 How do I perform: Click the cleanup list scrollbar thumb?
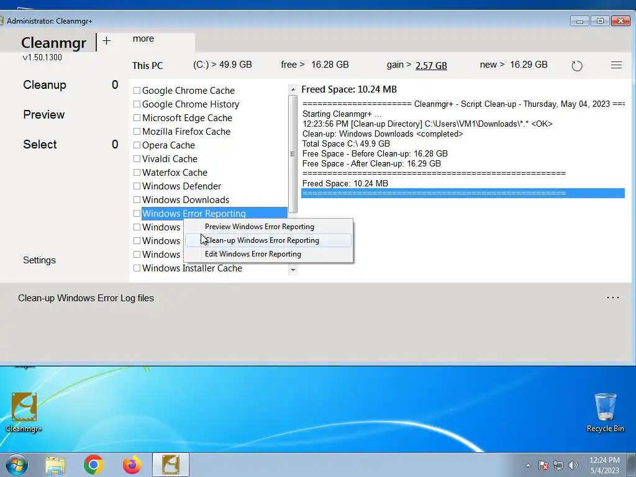click(x=293, y=154)
